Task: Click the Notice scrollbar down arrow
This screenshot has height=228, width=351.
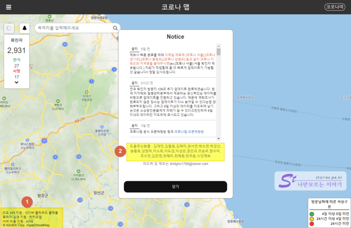Action: (219, 139)
